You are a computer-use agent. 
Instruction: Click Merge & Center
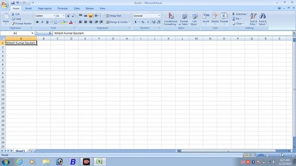pyautogui.click(x=117, y=22)
